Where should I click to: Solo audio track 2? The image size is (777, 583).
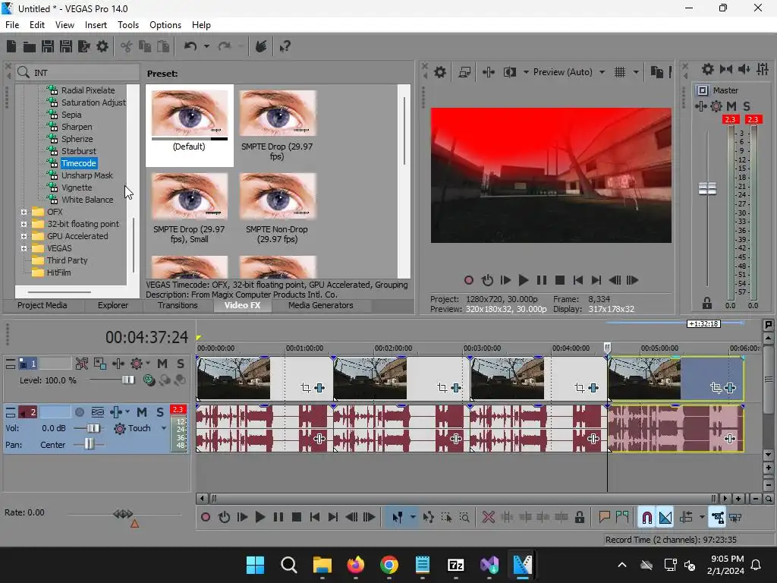coord(159,412)
